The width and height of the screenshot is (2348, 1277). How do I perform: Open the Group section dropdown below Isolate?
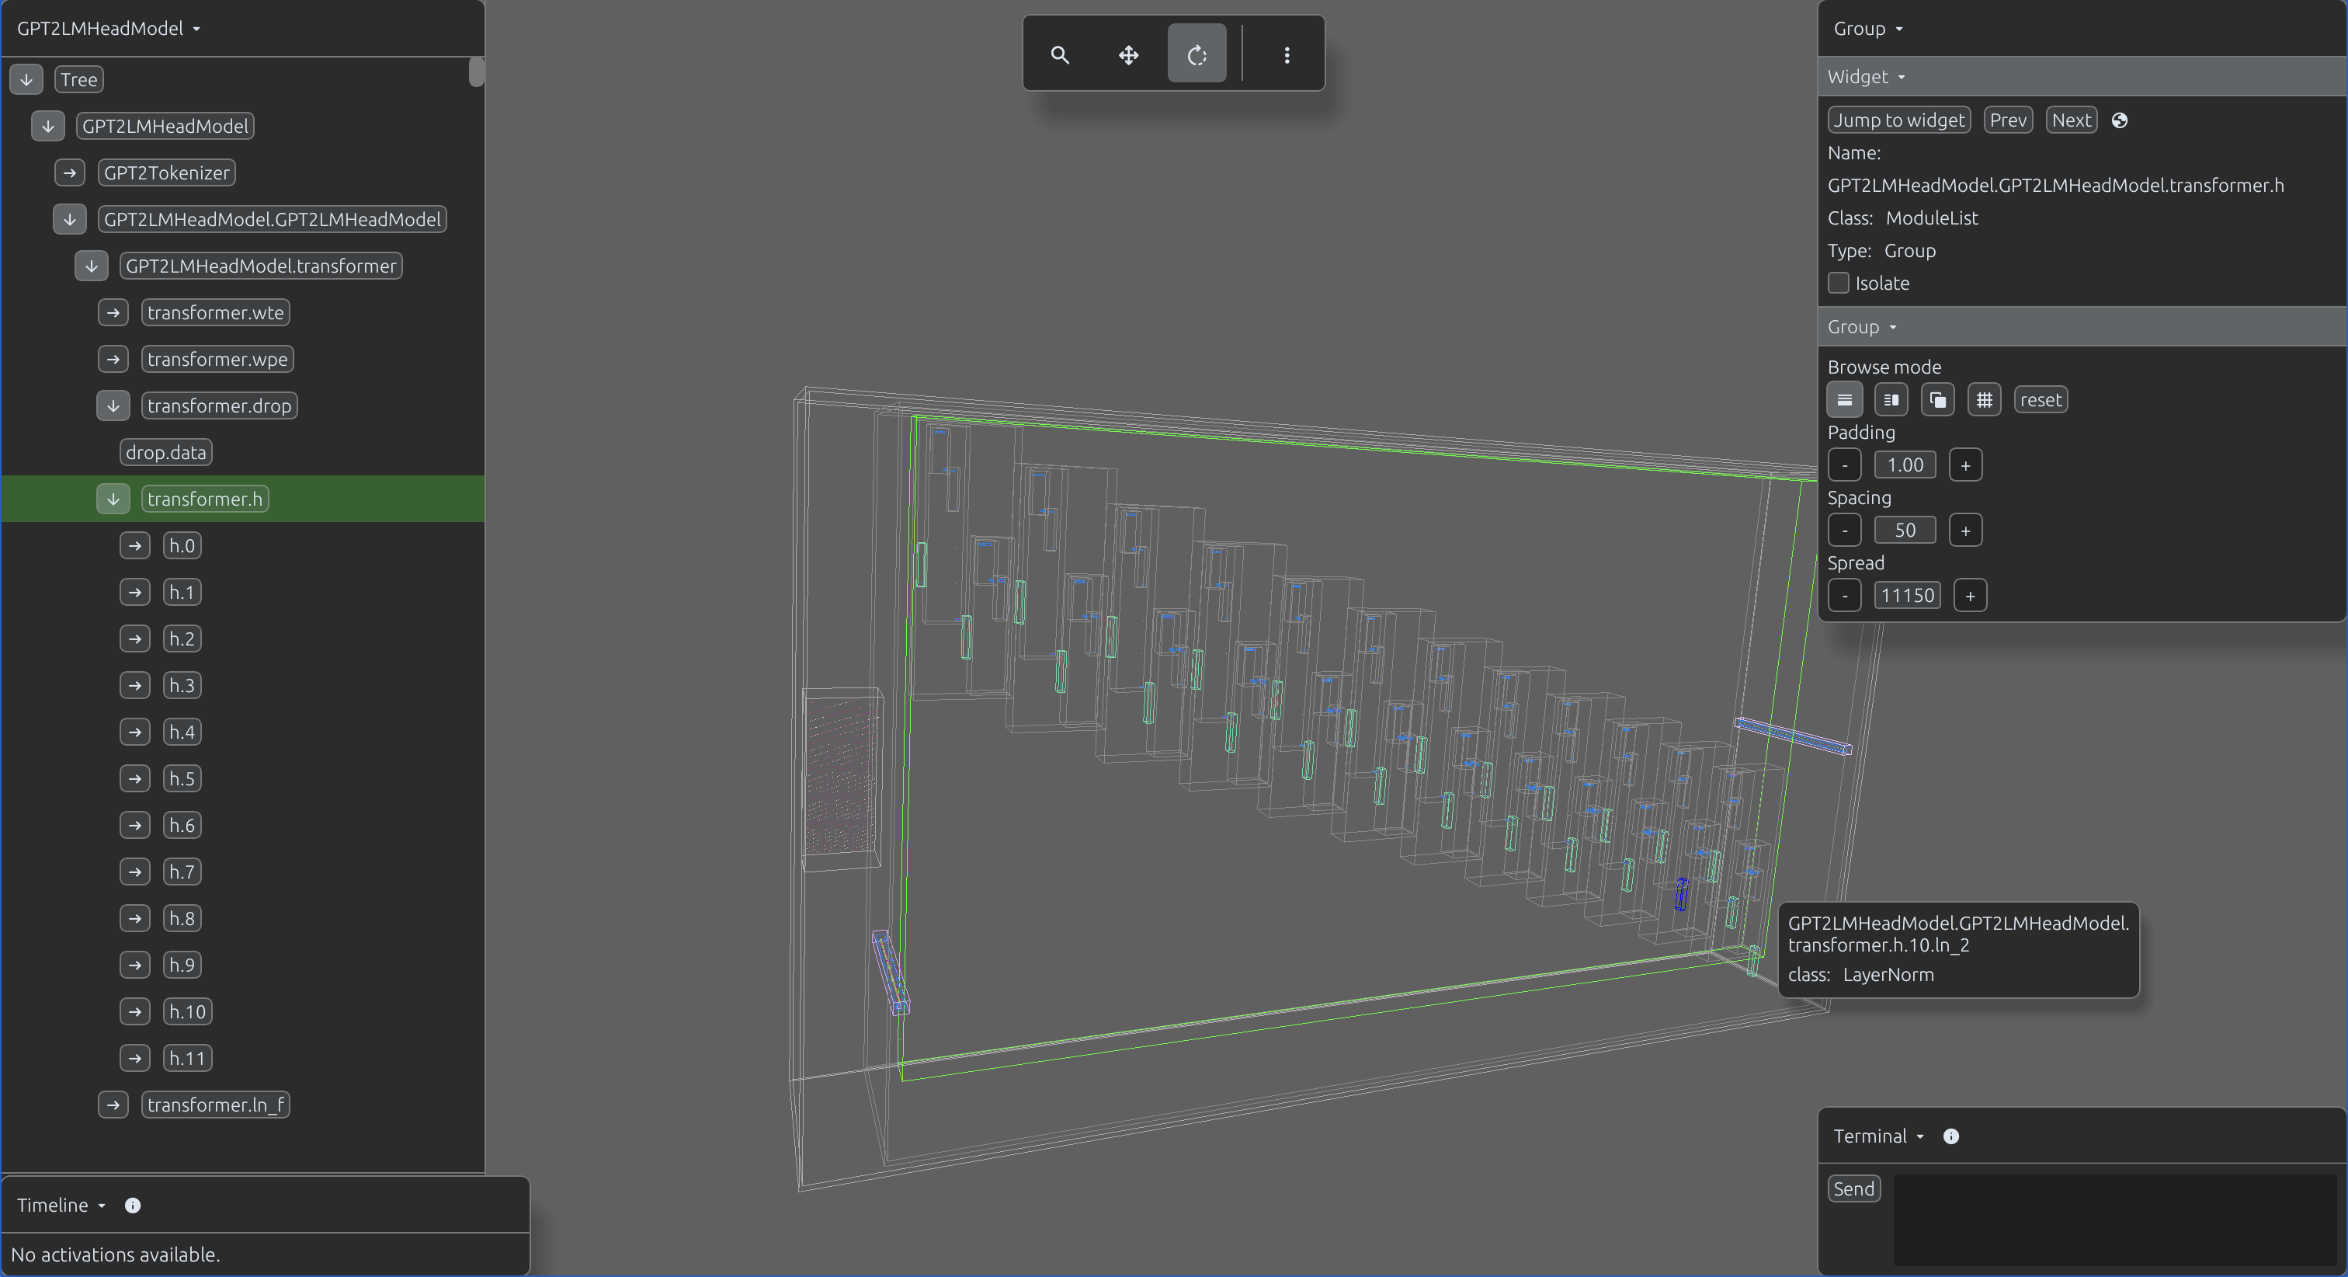[x=1861, y=326]
